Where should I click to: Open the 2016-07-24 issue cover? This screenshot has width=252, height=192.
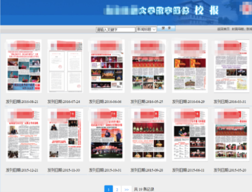pos(65,66)
